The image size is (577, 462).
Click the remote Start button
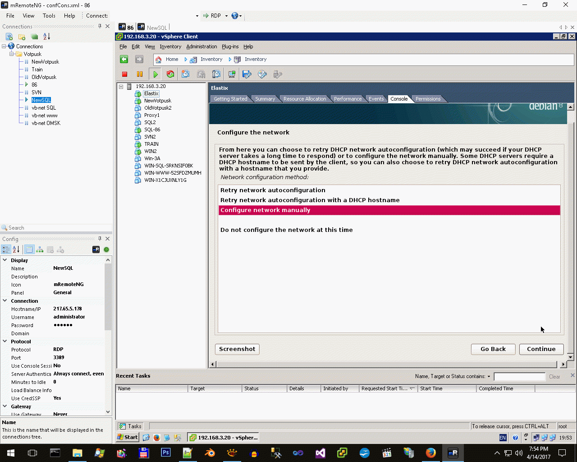pos(128,437)
